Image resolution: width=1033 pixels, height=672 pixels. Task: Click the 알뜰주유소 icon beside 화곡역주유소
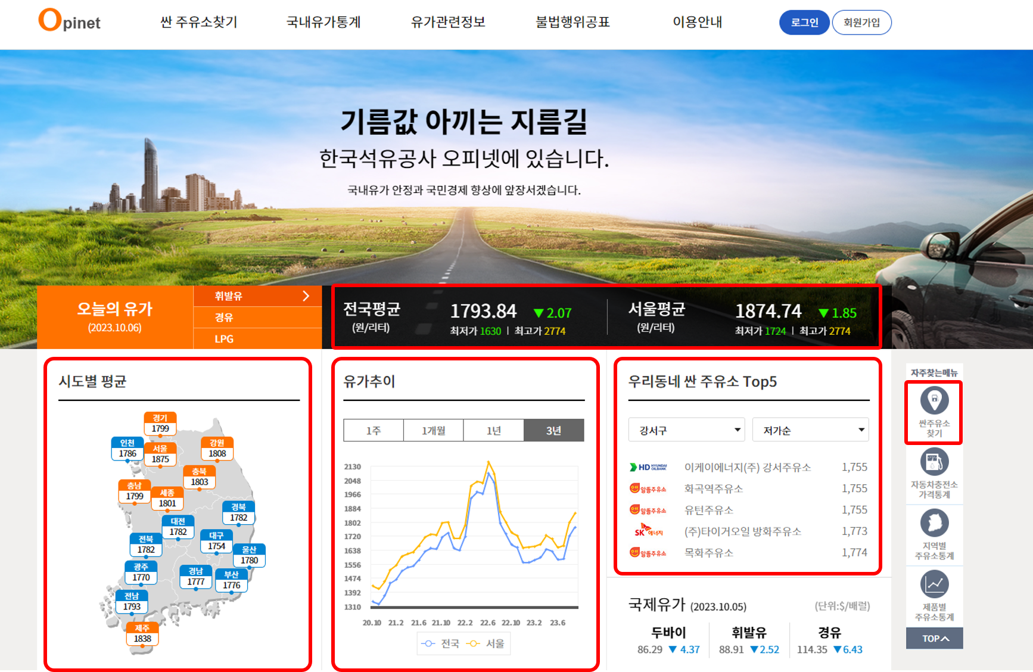649,489
